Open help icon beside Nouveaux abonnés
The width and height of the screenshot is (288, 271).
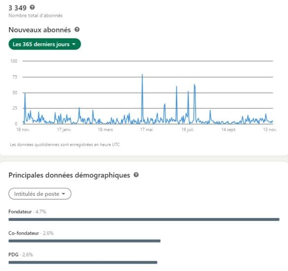click(77, 30)
